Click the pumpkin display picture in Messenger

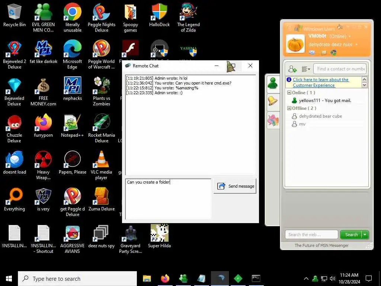pos(295,44)
